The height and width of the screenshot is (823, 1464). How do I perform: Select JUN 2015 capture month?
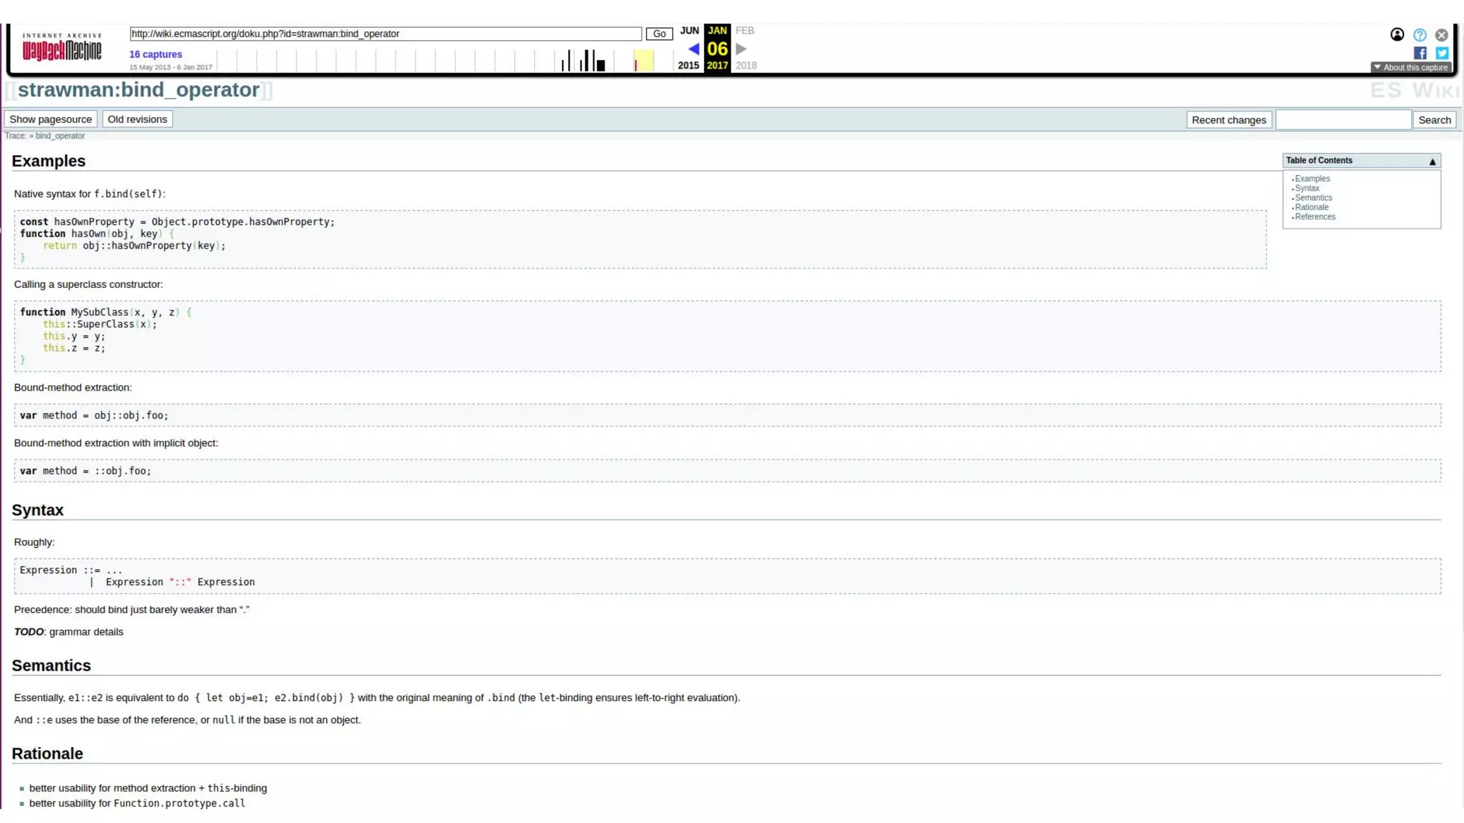tap(689, 31)
